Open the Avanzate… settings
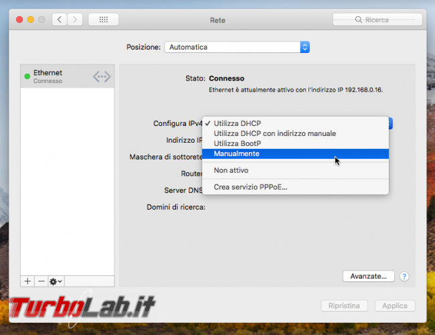The image size is (435, 335). pos(369,277)
